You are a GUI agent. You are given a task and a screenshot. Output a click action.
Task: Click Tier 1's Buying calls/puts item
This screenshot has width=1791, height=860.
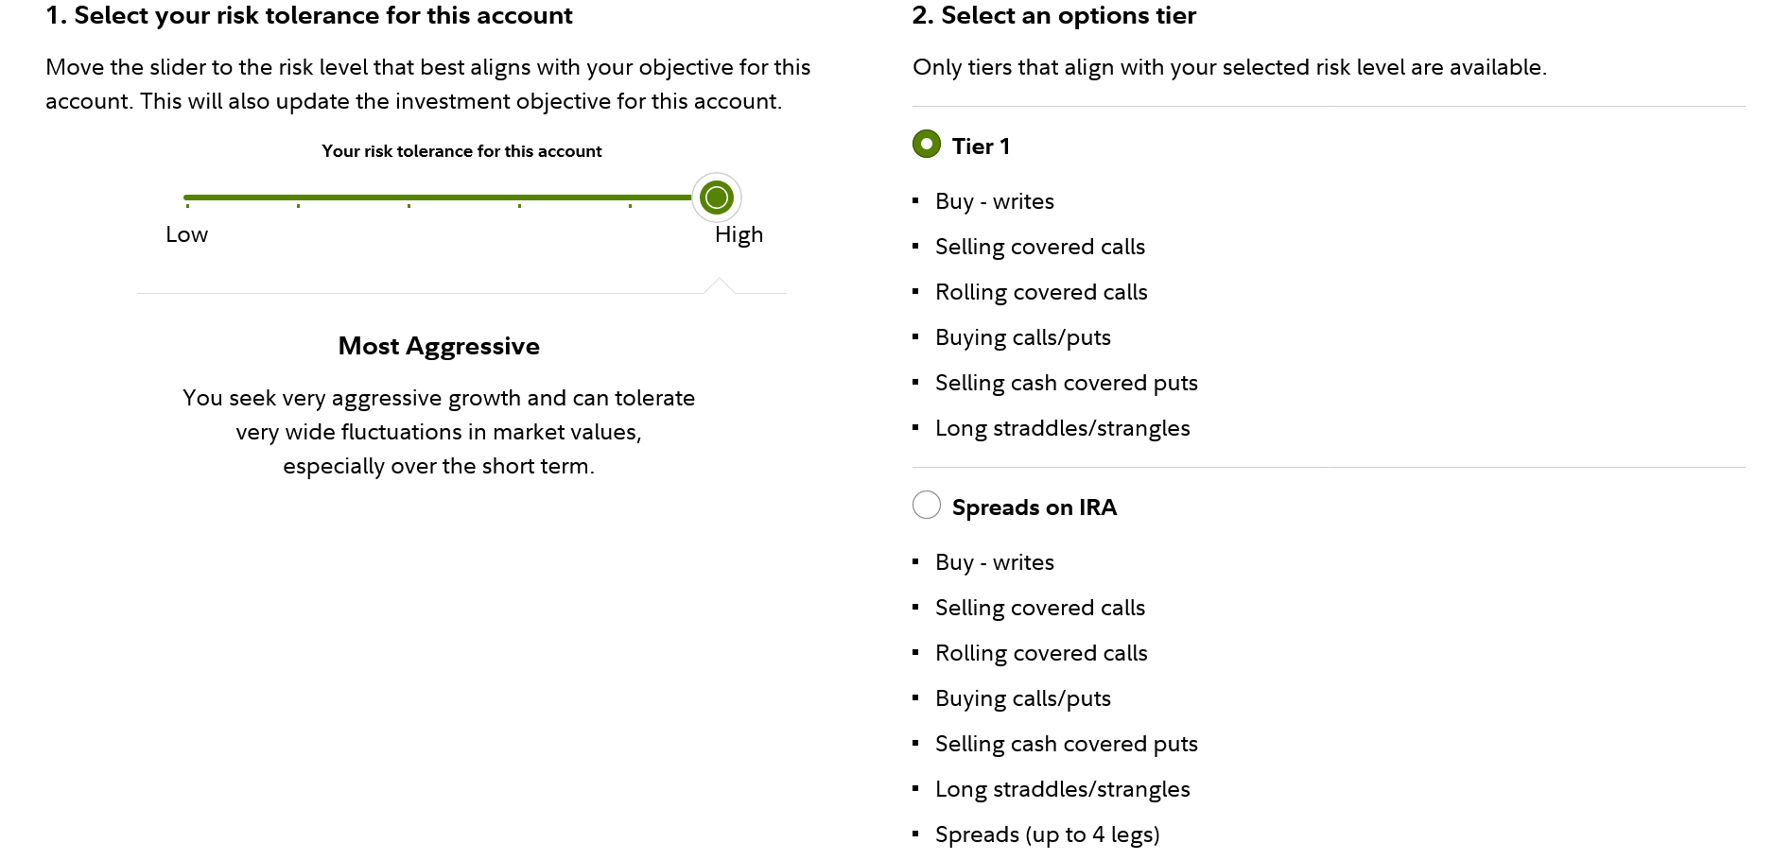point(1022,337)
